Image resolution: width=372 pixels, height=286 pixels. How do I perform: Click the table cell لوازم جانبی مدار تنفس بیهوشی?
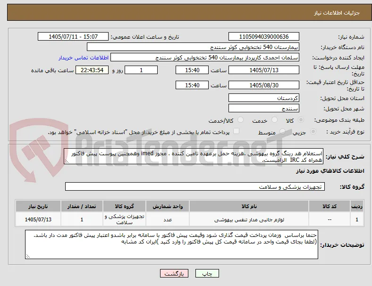[x=249, y=219]
